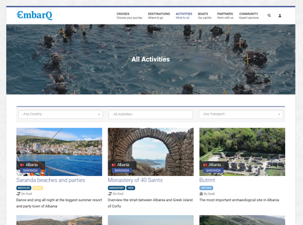Click the By boat icon under Butrint
This screenshot has height=225, width=303.
point(201,194)
